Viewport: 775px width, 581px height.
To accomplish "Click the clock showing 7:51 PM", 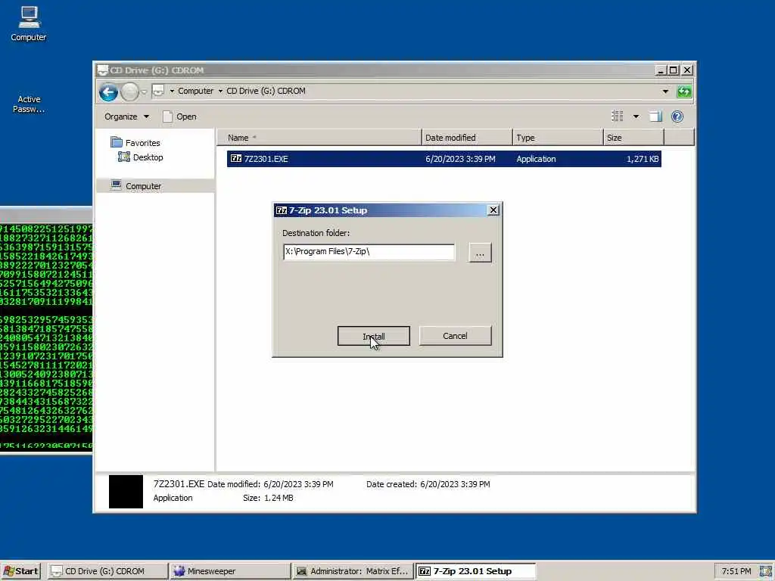I will [x=736, y=571].
